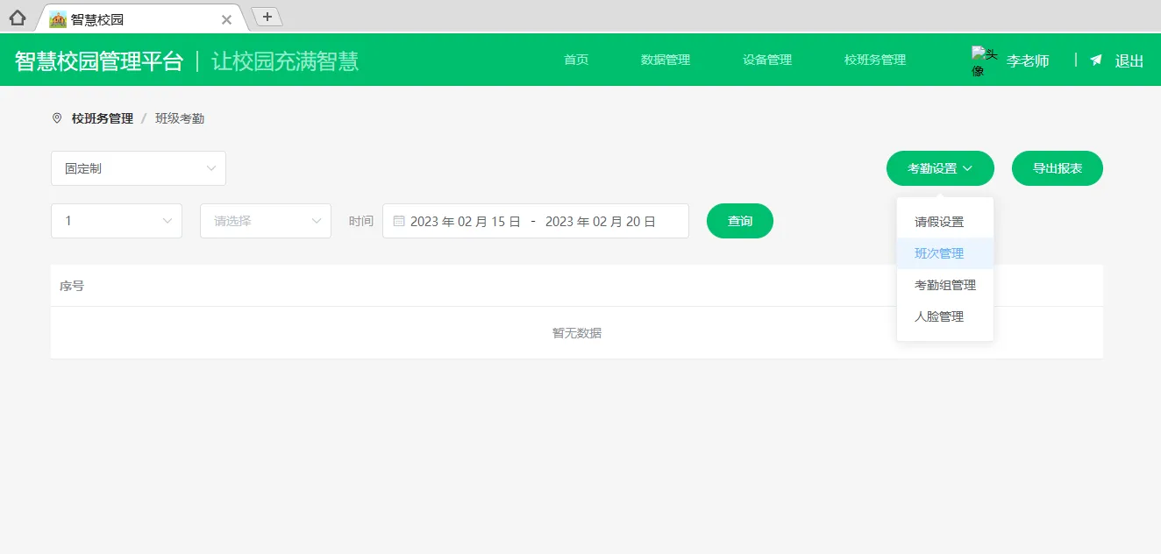Go to 首页 in top navigation

point(576,60)
